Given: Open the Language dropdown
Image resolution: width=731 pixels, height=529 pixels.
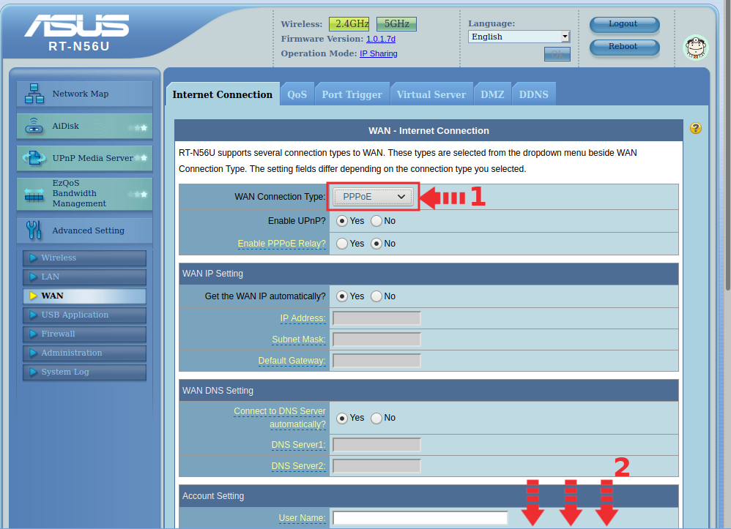Looking at the screenshot, I should (519, 37).
